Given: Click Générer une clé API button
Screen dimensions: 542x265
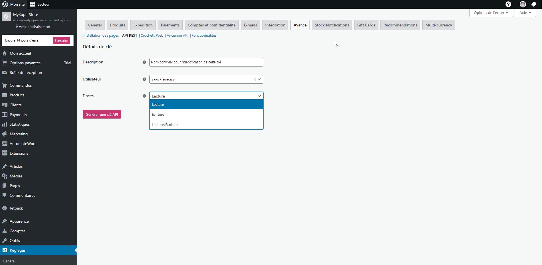Looking at the screenshot, I should coord(102,114).
